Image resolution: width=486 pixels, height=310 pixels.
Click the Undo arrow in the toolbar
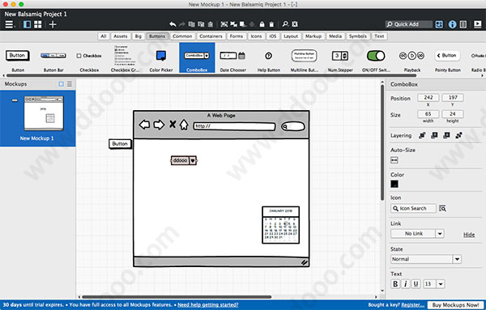click(x=173, y=24)
